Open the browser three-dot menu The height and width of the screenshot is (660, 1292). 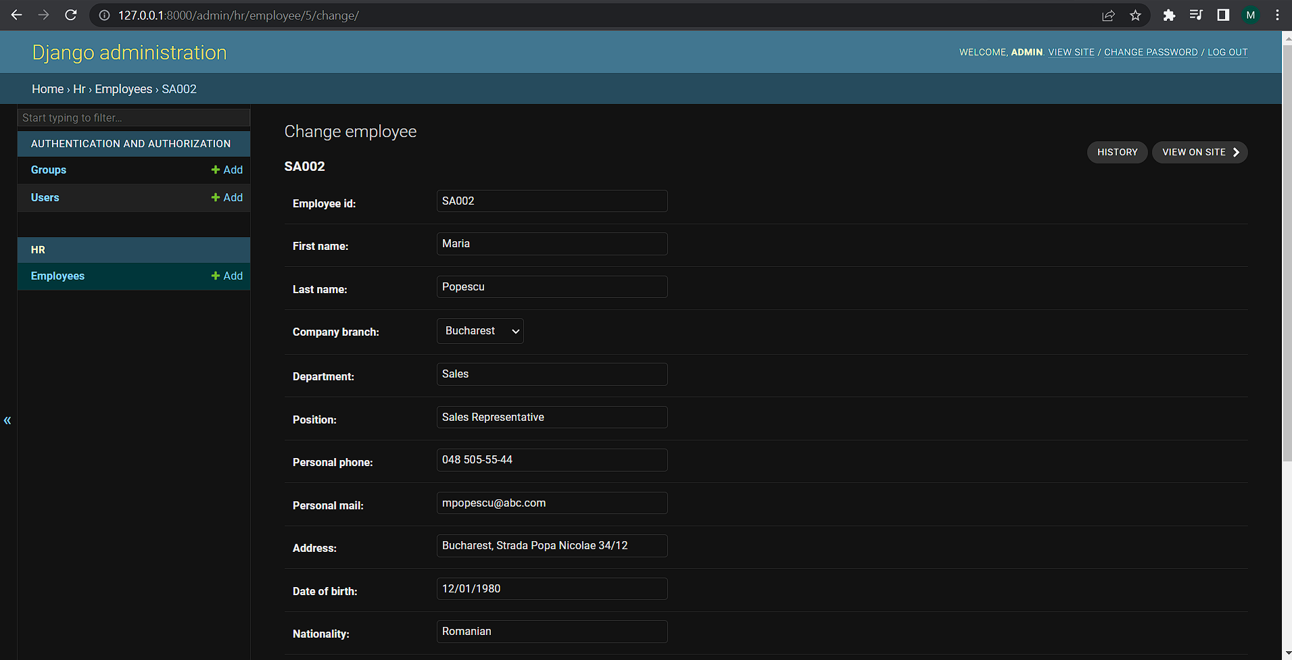1277,15
